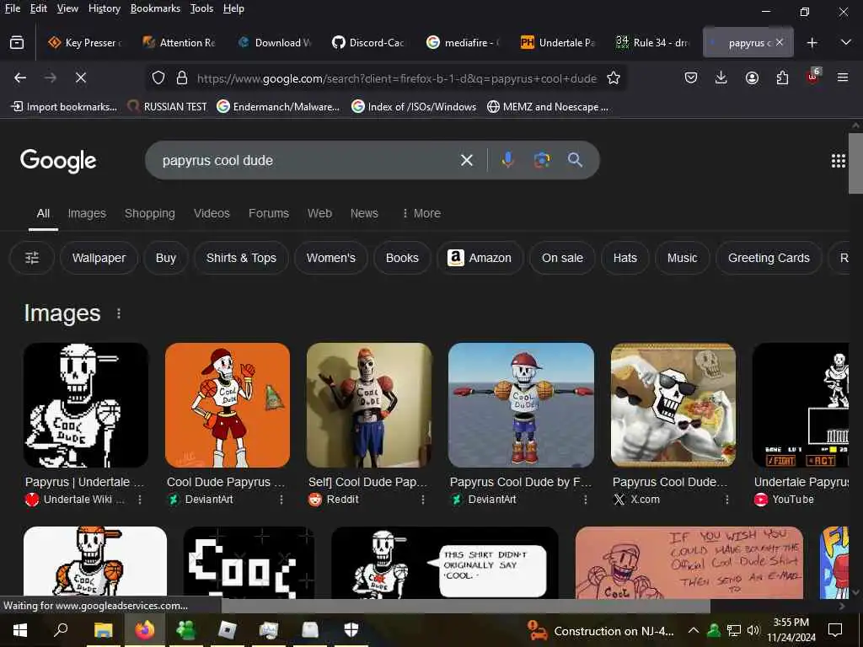
Task: Open Roblox from the taskbar
Action: click(x=227, y=630)
